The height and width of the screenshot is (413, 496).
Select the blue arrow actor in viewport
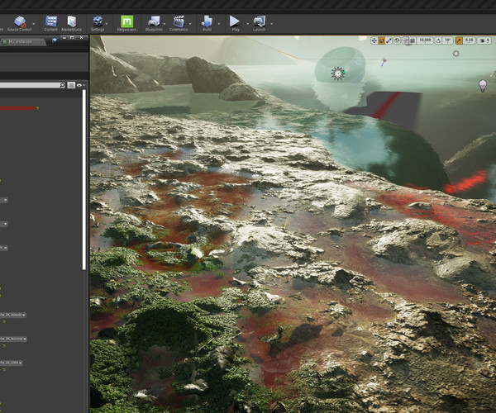coord(384,62)
